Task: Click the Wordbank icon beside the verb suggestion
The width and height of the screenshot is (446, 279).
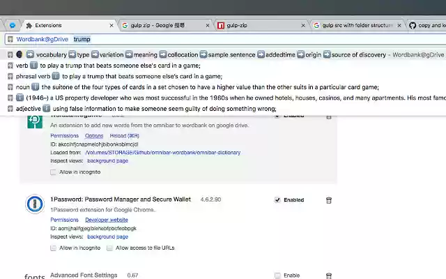Action: click(10, 66)
